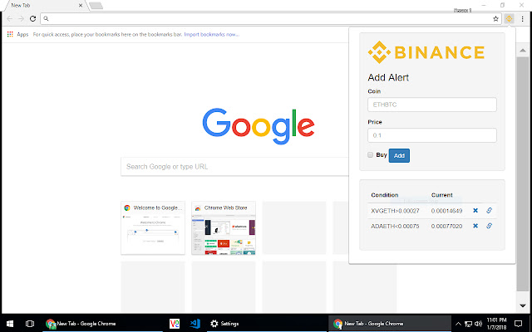Click scrollbar up arrow
This screenshot has width=532, height=332.
tap(523, 51)
